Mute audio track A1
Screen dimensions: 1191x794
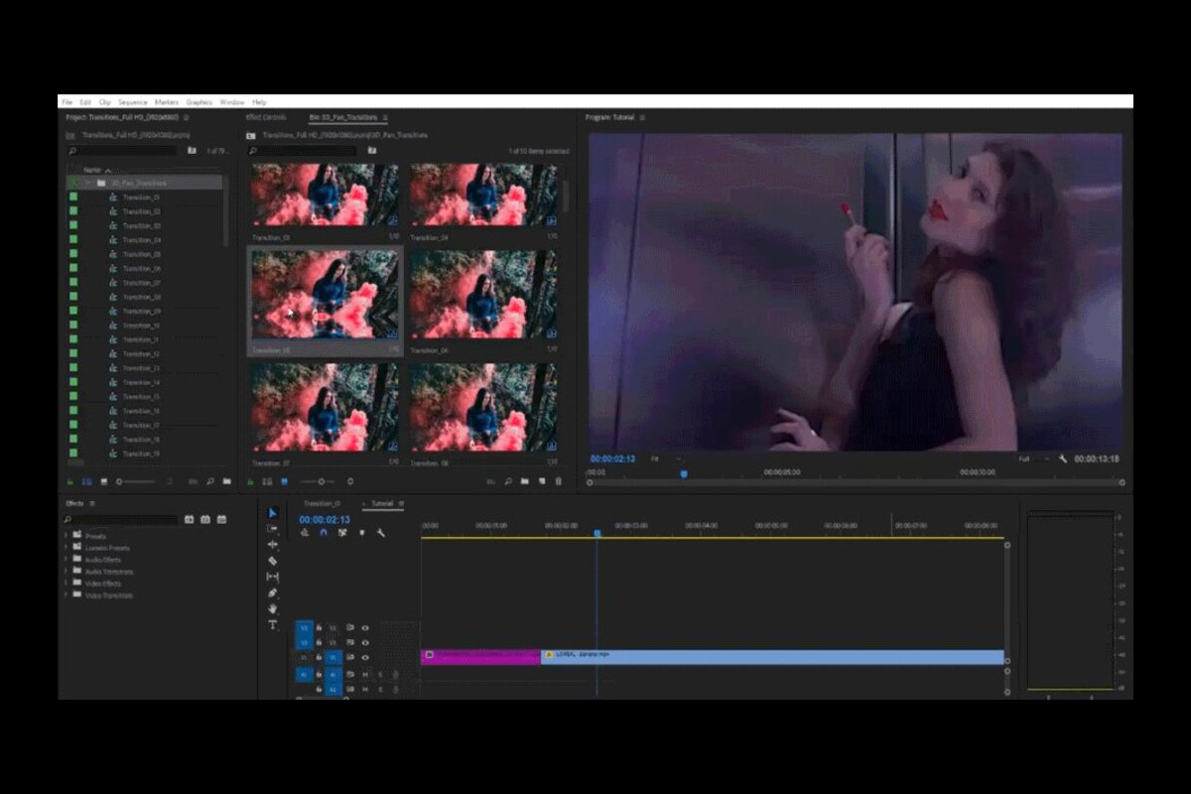tap(365, 674)
